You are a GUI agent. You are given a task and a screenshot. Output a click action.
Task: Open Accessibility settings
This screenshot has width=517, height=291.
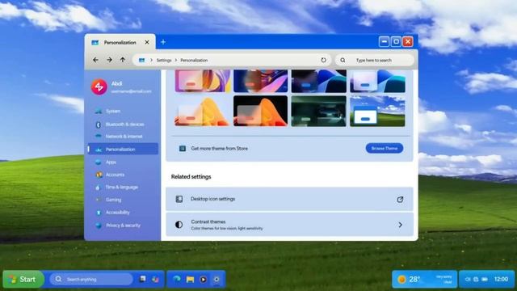coord(123,213)
